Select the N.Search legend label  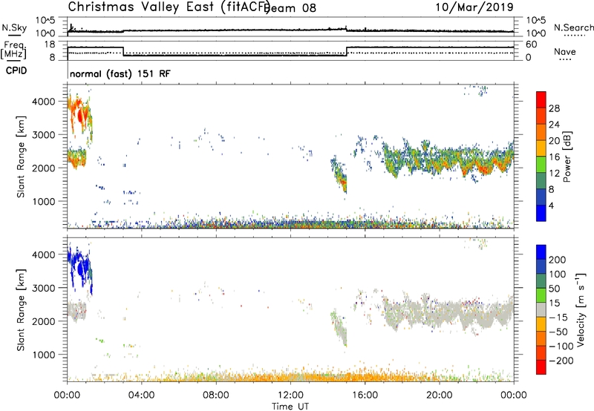coord(573,27)
